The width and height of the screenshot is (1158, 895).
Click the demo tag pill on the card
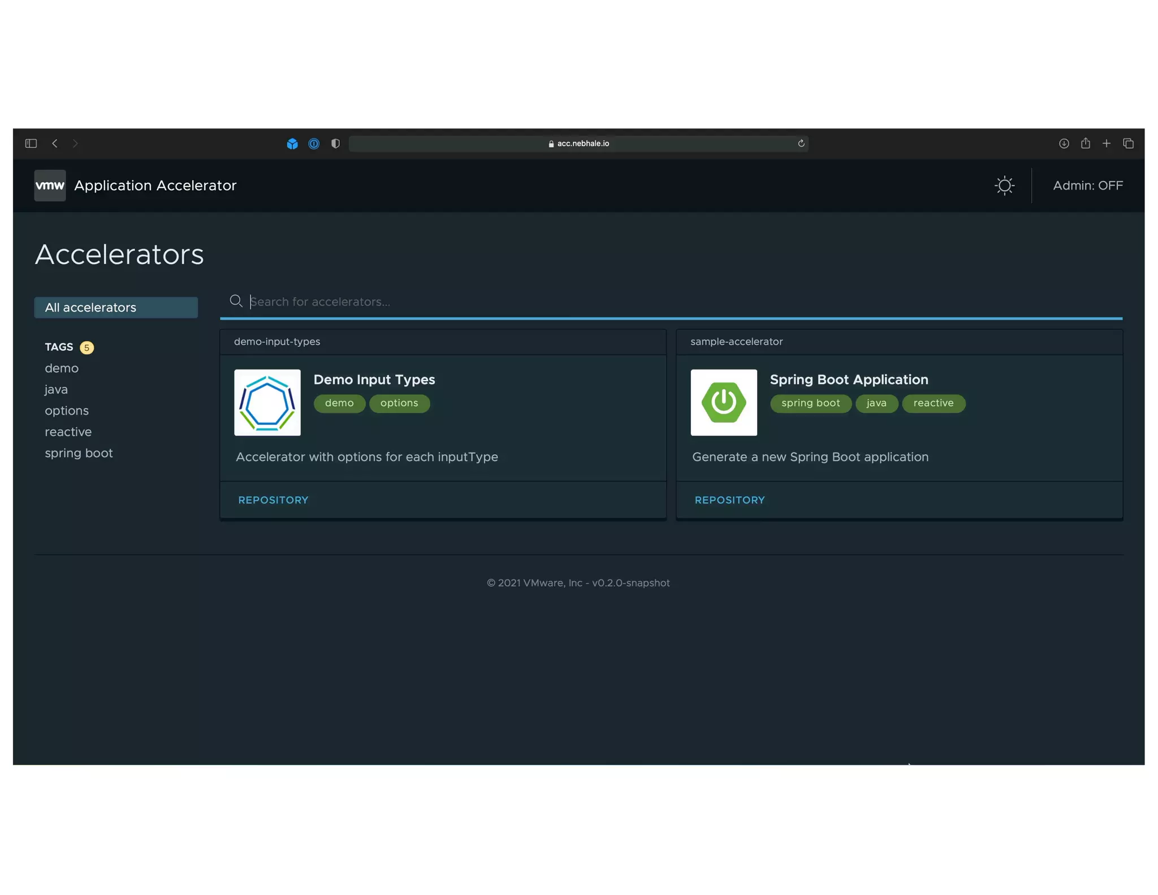[339, 403]
